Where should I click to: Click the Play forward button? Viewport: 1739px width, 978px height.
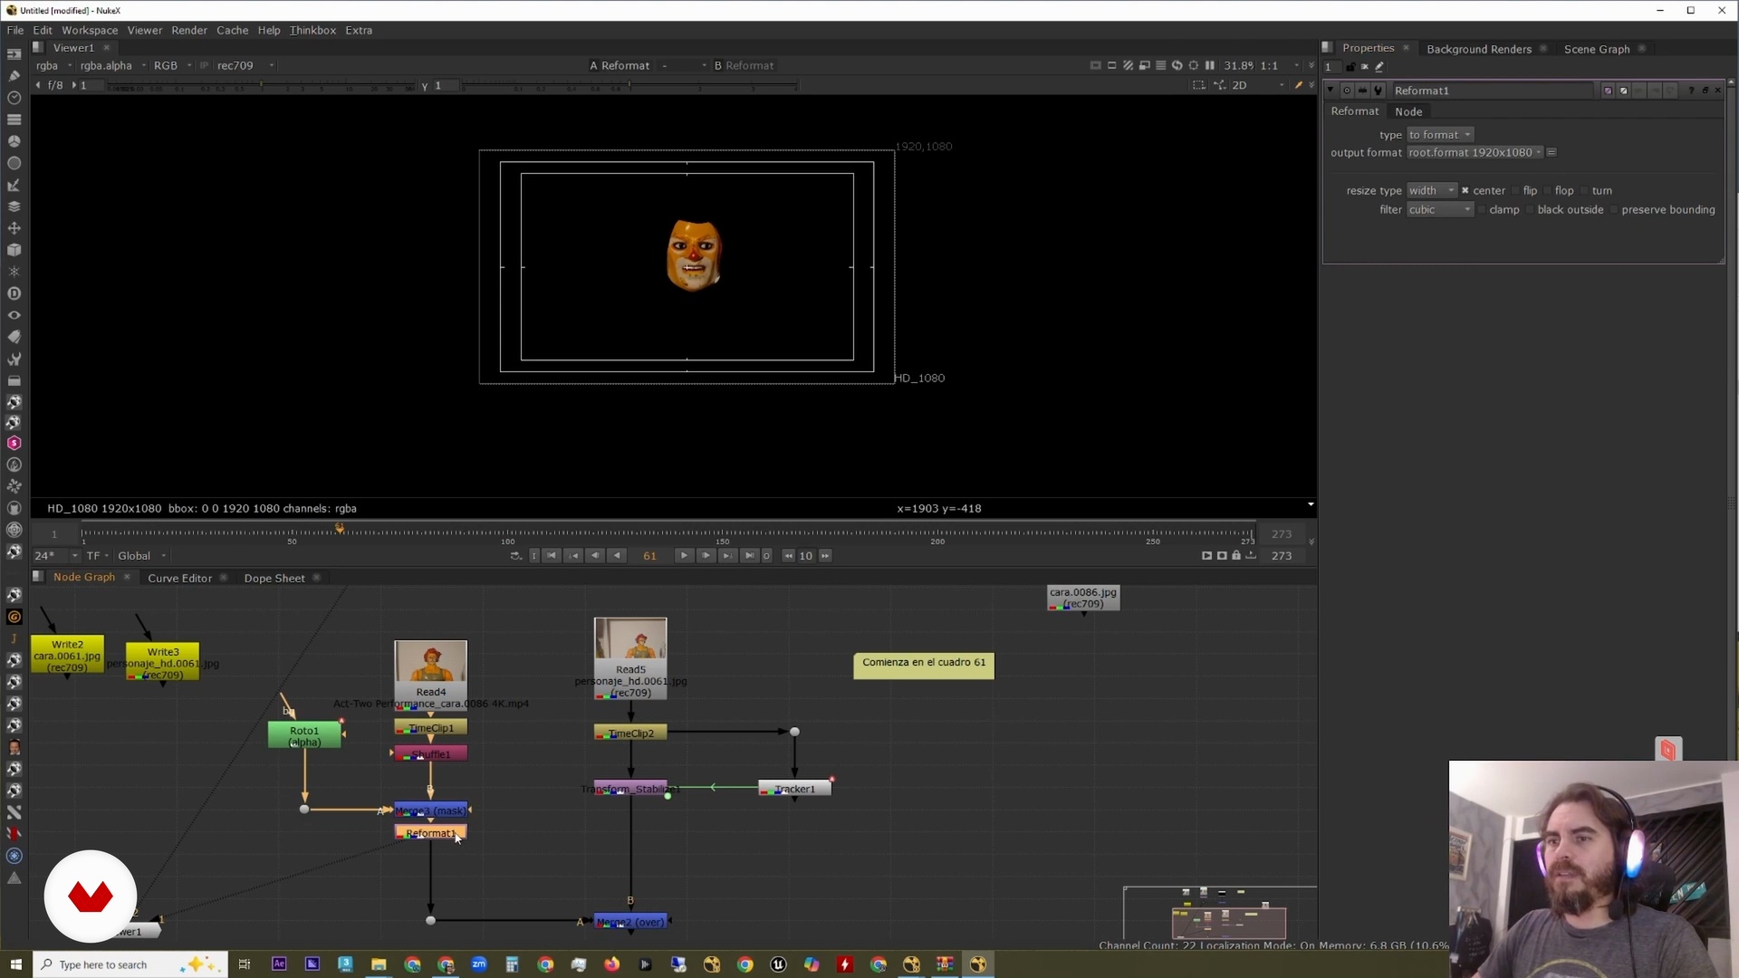point(684,556)
